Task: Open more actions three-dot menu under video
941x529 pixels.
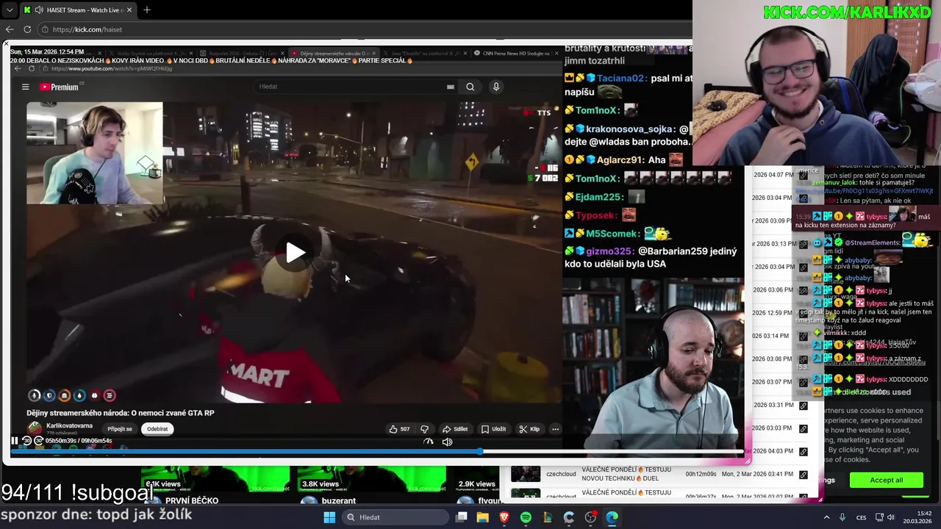Action: click(556, 429)
